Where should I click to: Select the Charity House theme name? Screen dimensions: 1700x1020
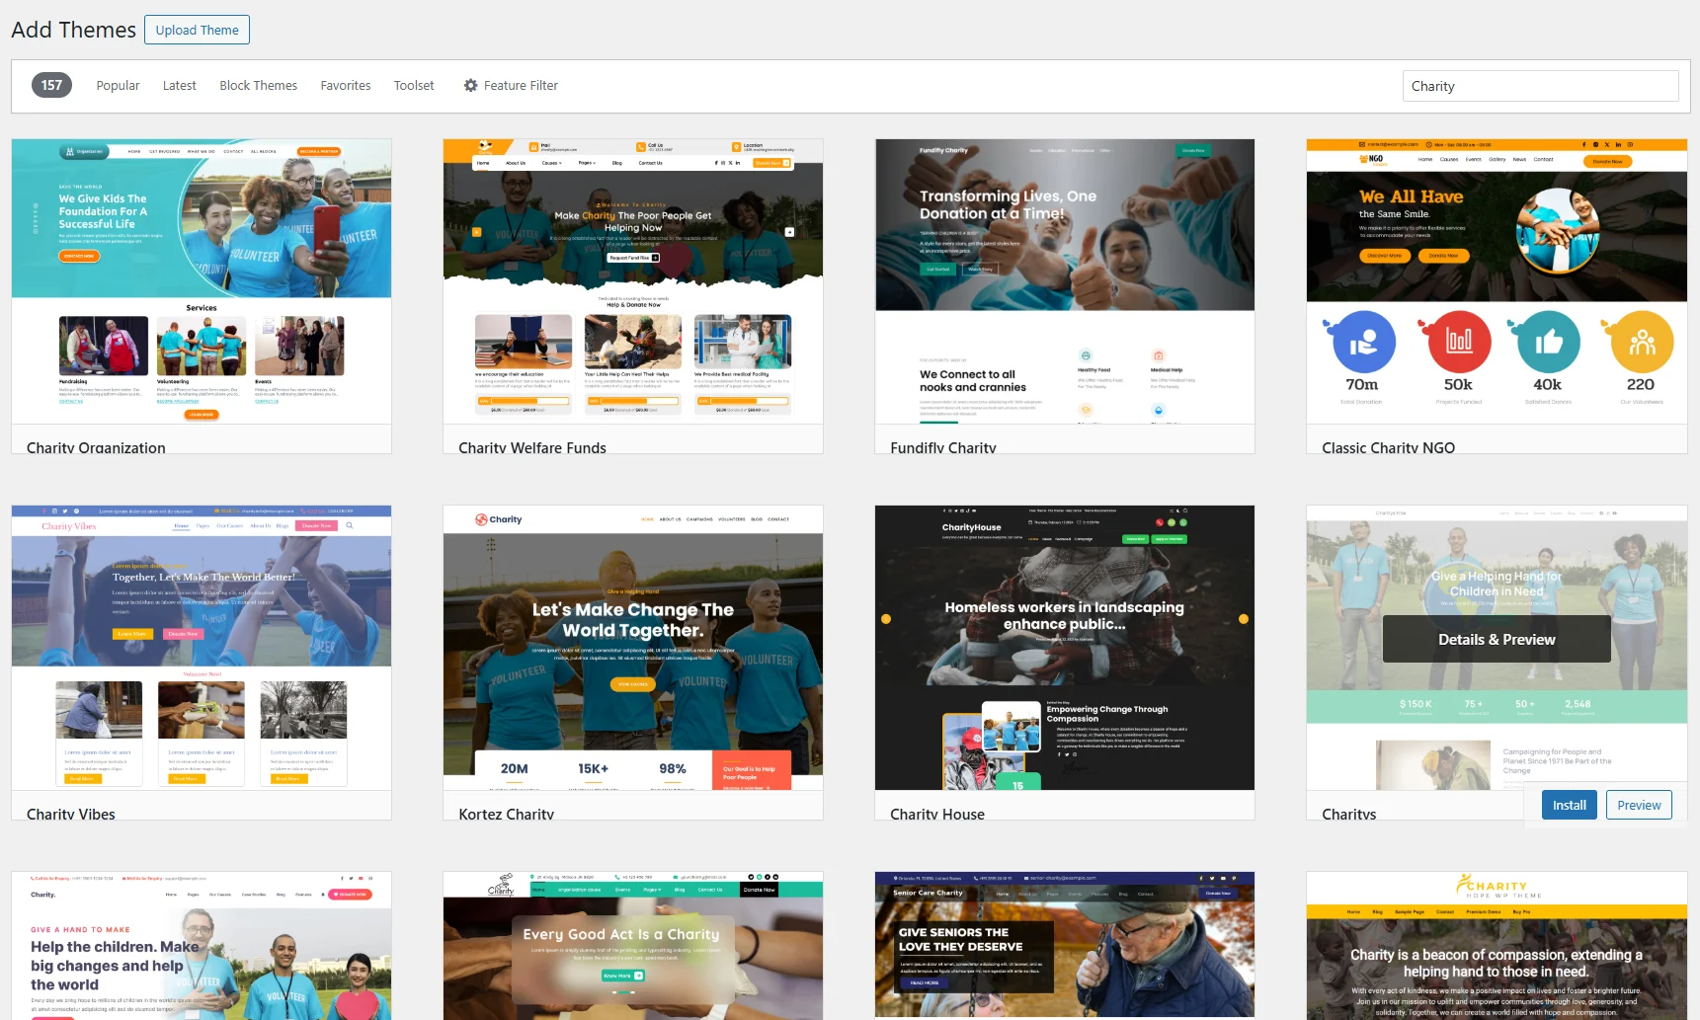[x=937, y=814]
